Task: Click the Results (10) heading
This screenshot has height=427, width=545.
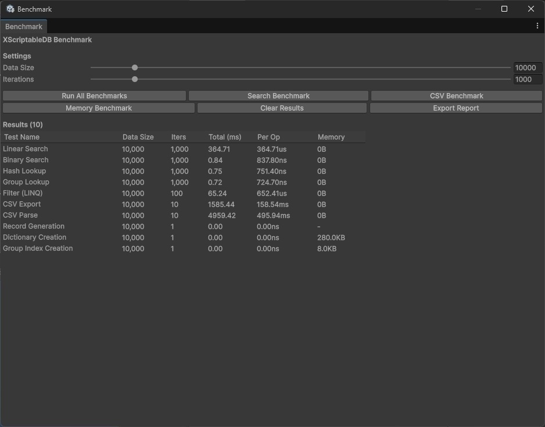Action: (23, 124)
